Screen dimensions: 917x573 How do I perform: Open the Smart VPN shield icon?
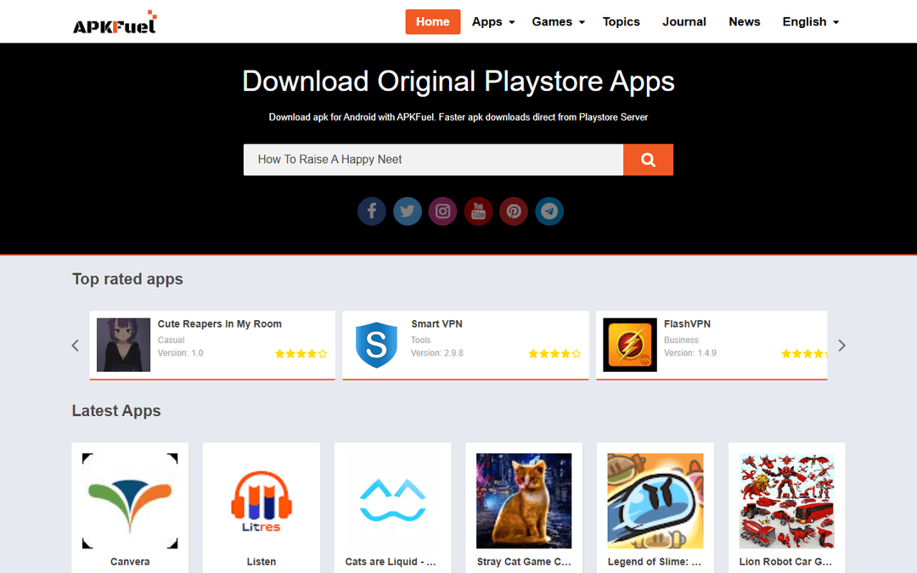pyautogui.click(x=377, y=345)
